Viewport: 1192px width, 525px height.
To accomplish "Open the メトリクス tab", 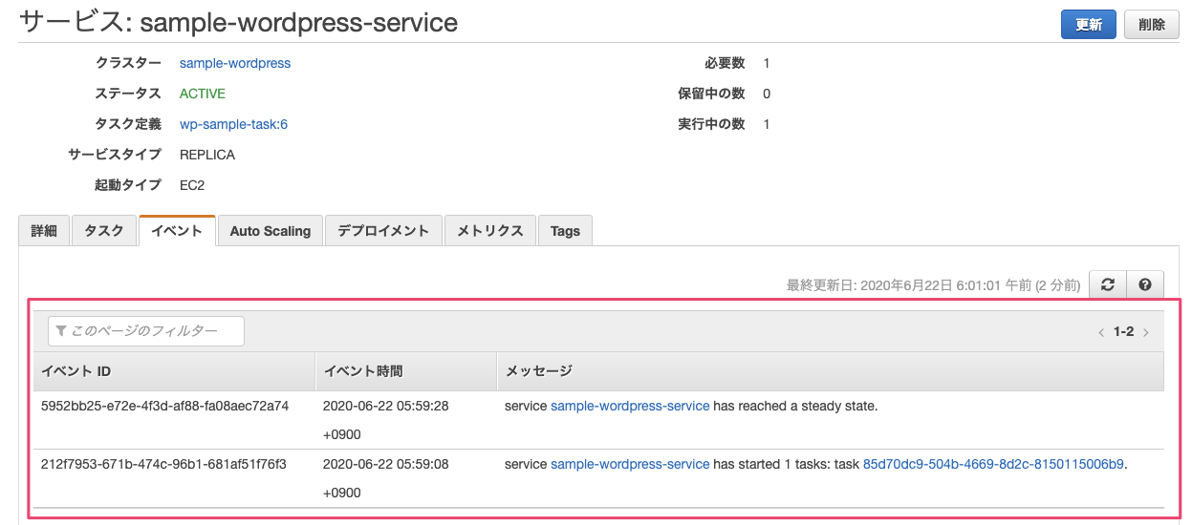I will [x=489, y=231].
